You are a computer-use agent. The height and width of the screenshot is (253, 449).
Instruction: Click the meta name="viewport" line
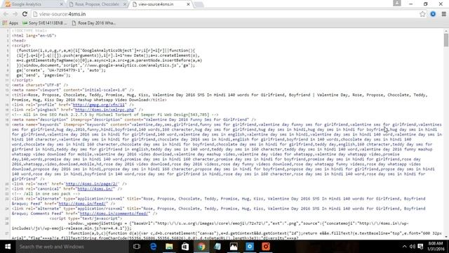click(x=73, y=90)
